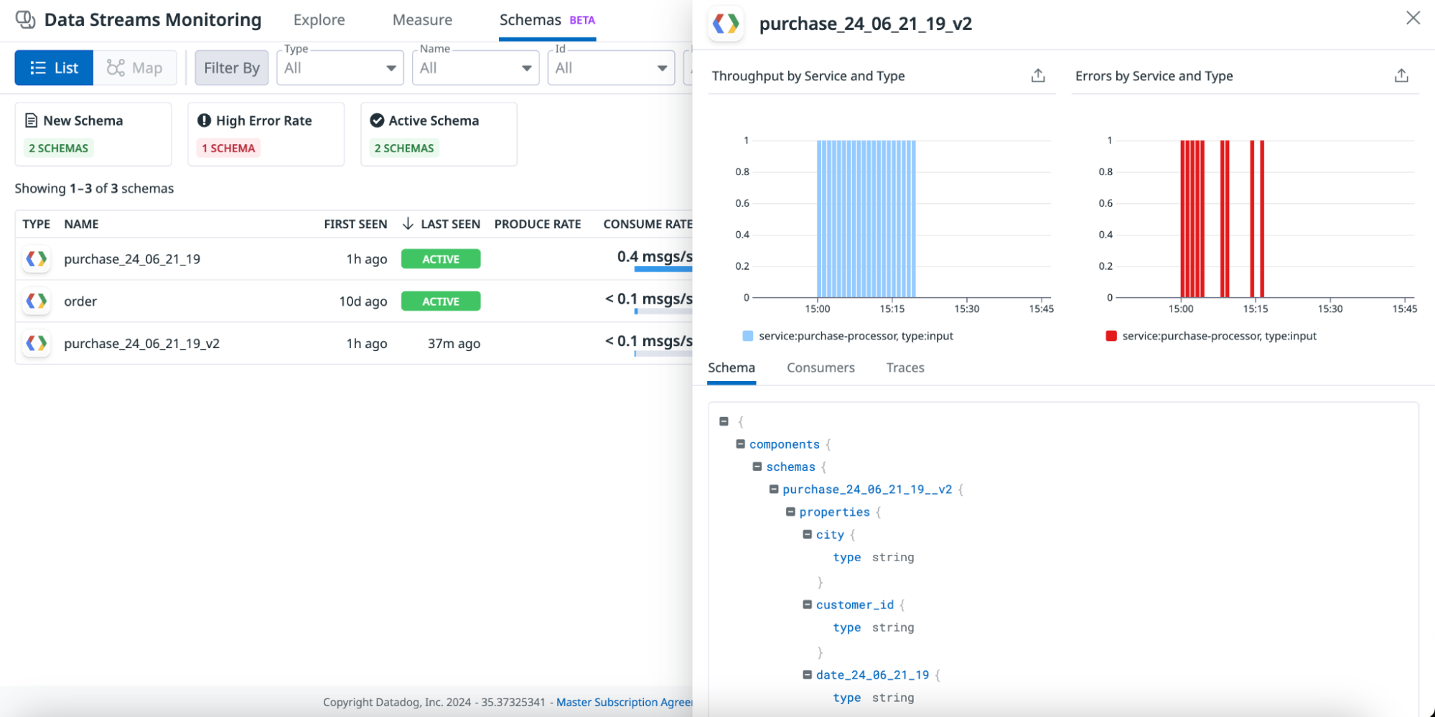Select the Schema tab in detail panel
Screen dimensions: 1435x717
731,367
